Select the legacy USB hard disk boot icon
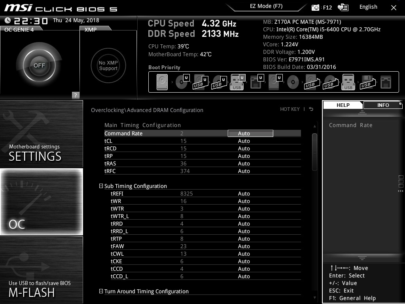Screen dimensions: 405x304 pyautogui.click(x=312, y=82)
